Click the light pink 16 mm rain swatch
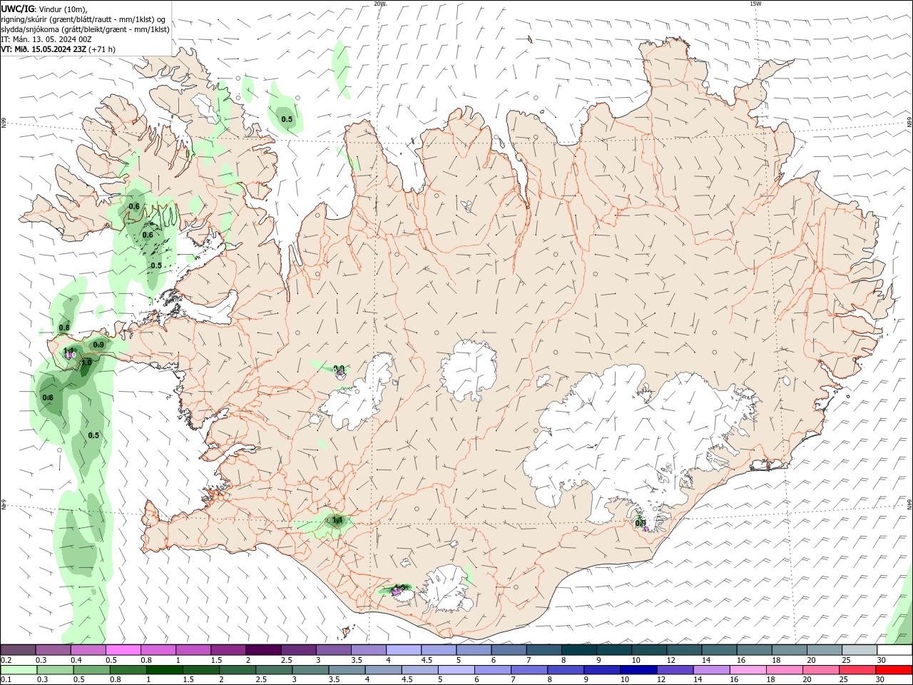Image resolution: width=913 pixels, height=685 pixels. pyautogui.click(x=748, y=670)
